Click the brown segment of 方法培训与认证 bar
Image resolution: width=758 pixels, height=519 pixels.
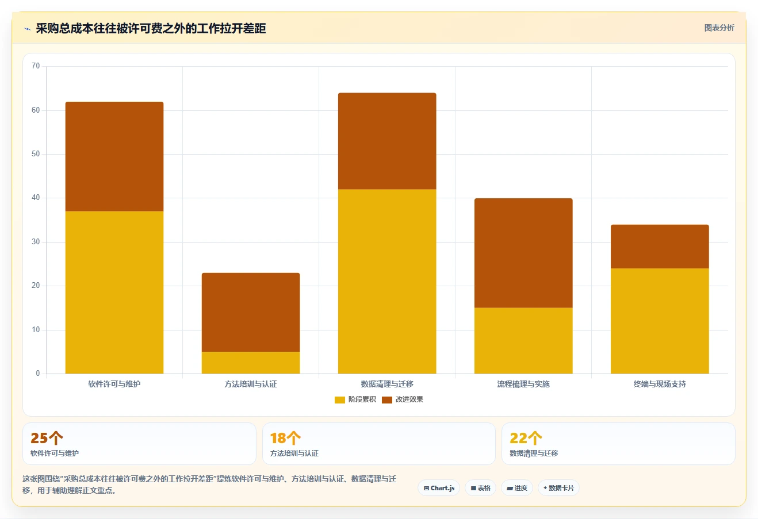[x=251, y=312]
